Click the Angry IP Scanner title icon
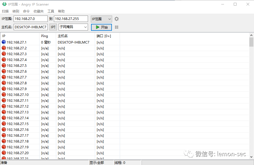The image size is (254, 165). 4,4
